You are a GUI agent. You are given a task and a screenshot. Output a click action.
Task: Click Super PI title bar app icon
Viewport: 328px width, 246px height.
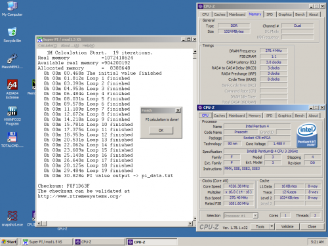pyautogui.click(x=39, y=39)
